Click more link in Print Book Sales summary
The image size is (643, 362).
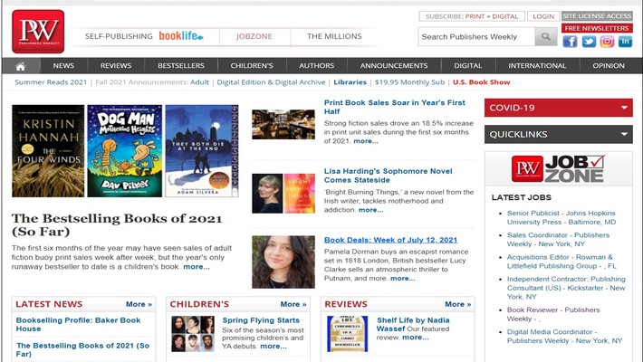tap(366, 141)
